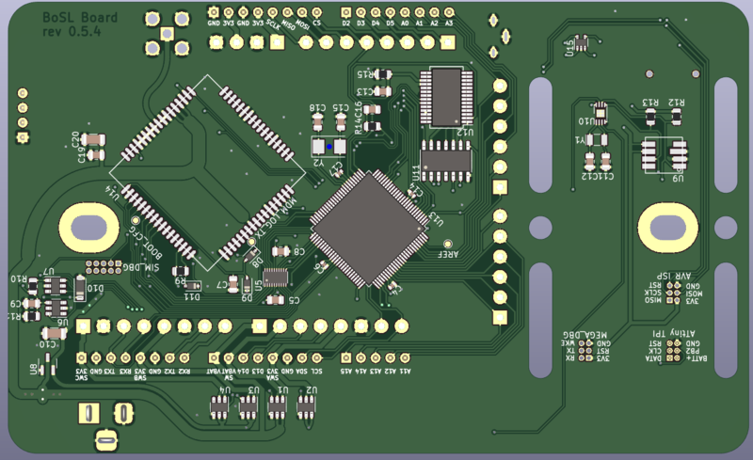Image resolution: width=753 pixels, height=460 pixels.
Task: Click capacitor C10
Action: [55, 333]
